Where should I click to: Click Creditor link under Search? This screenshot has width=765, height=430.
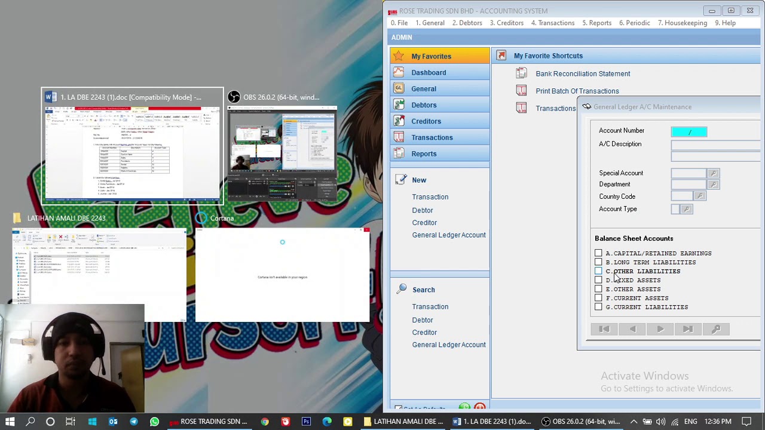pos(424,332)
